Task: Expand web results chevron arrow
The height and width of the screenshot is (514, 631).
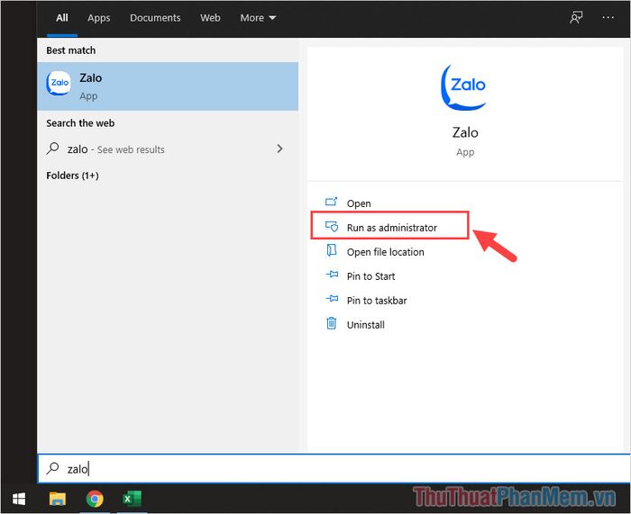Action: [279, 149]
